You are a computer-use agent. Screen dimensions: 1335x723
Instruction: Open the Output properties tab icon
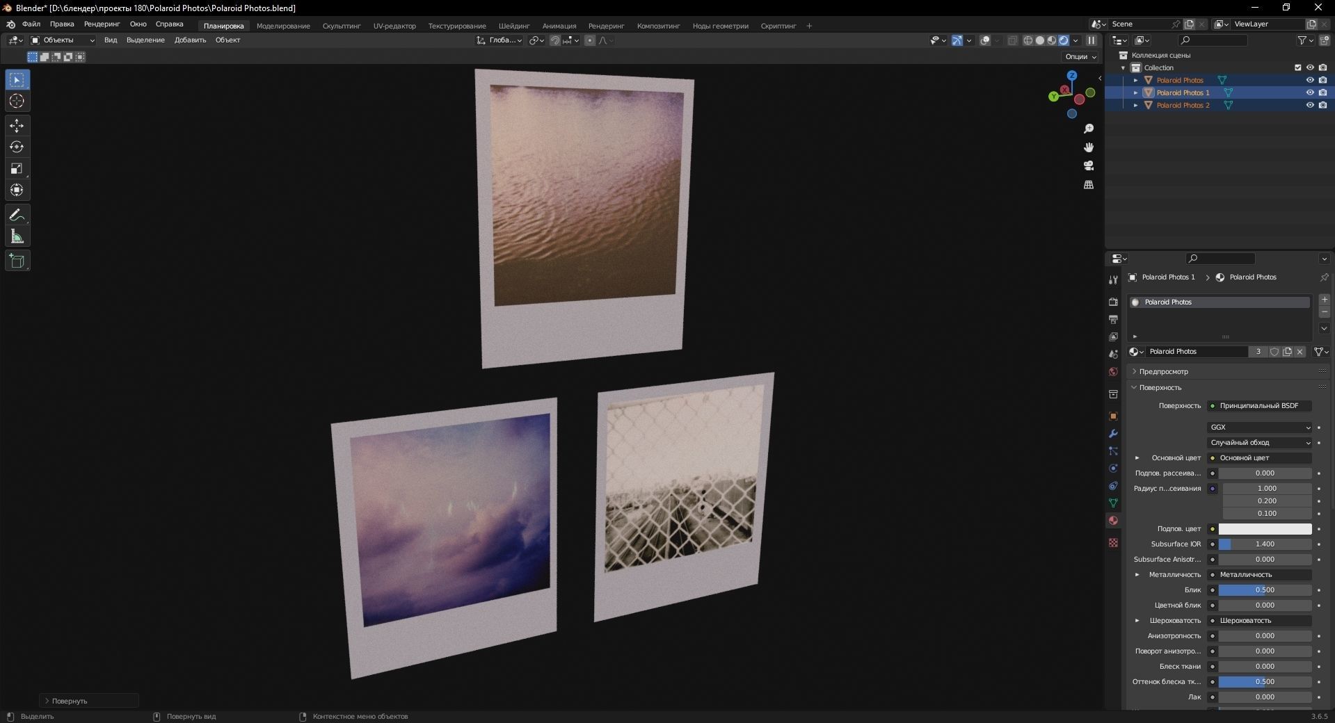coord(1113,320)
